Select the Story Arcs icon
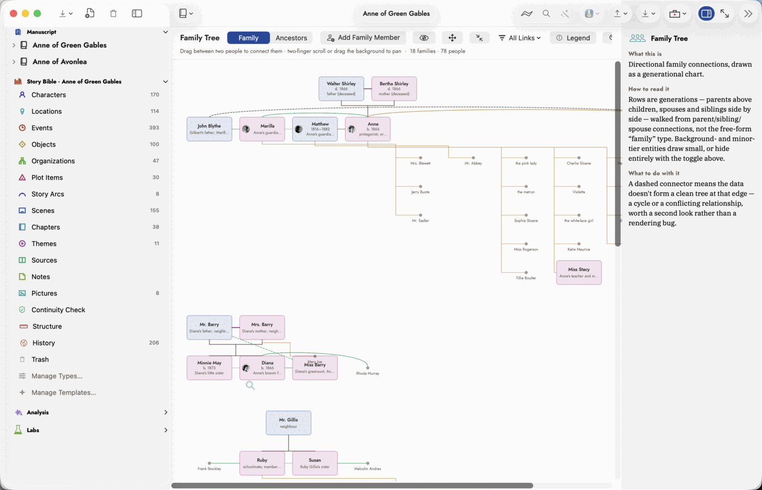The image size is (762, 490). click(22, 194)
